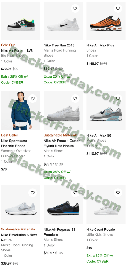Tap heart icon on Nike Air Max Plus
127x268 pixels.
pos(118,8)
